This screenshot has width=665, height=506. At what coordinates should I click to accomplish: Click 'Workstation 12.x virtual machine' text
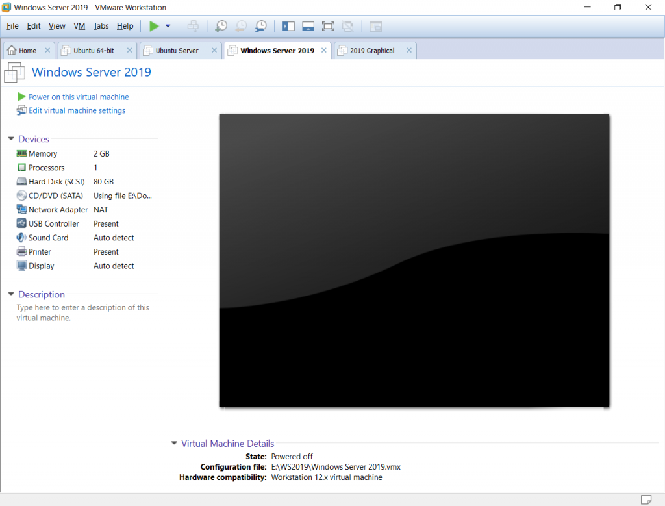(327, 477)
